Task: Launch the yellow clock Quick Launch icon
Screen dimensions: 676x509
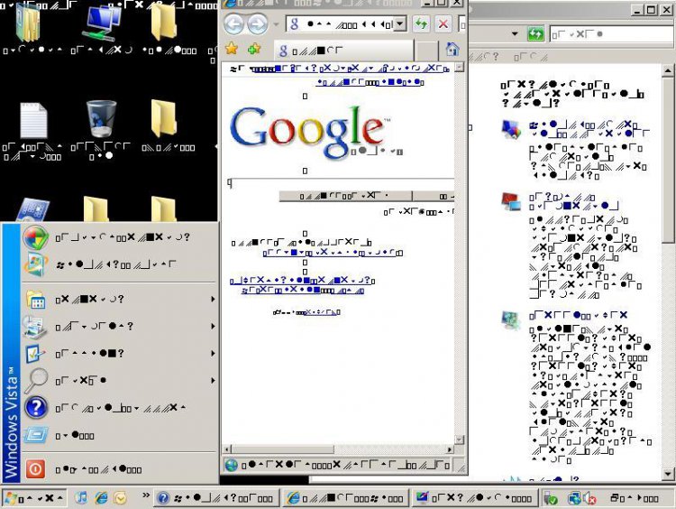Action: point(121,498)
